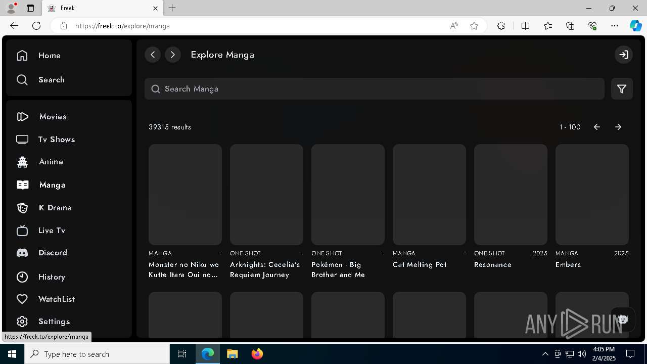Viewport: 647px width, 364px height.
Task: Click the back chevron beside Explore Manga
Action: coord(153,55)
